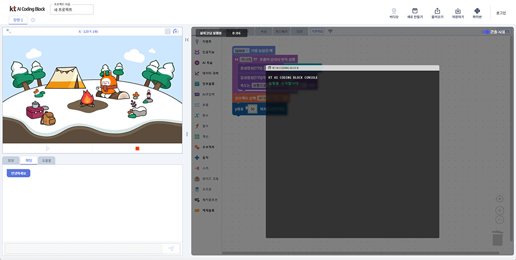Open the 예제블록 block category
Screen dimensions: 516x260
[204, 210]
